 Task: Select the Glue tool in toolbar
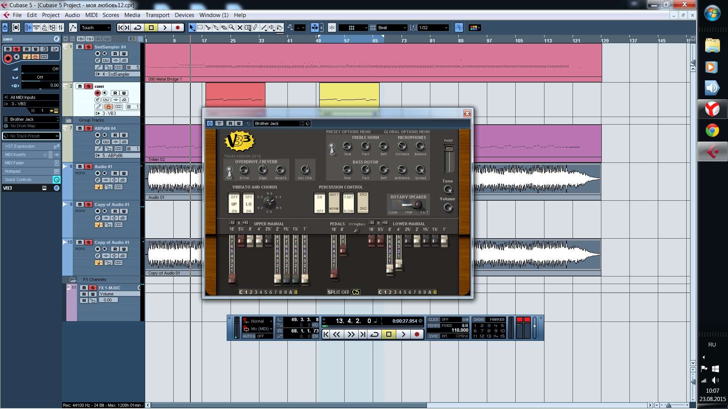[216, 28]
